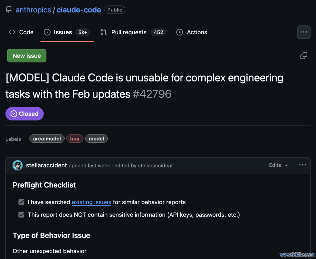The height and width of the screenshot is (259, 316).
Task: Click the Issues circle-dot icon
Action: pos(47,32)
